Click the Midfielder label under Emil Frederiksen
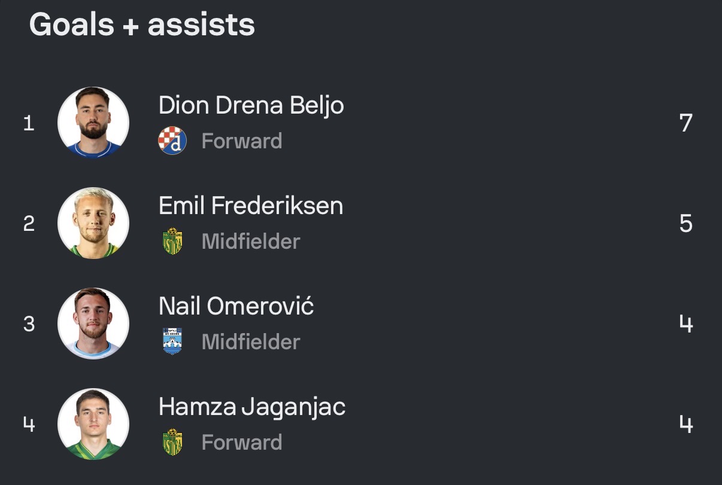Image resolution: width=722 pixels, height=485 pixels. (251, 242)
